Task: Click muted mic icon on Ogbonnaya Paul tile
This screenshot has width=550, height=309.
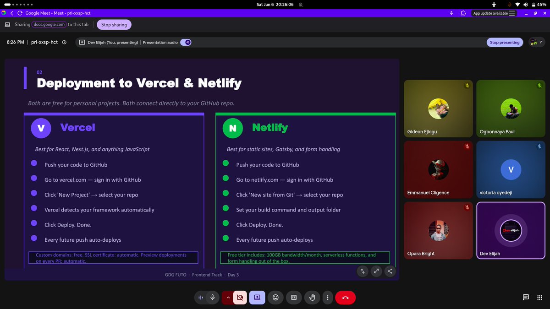Action: pyautogui.click(x=539, y=86)
